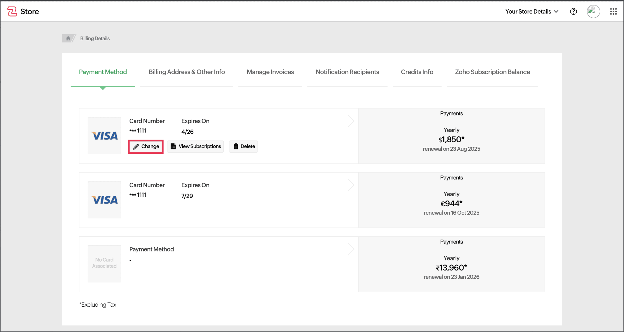Expand chevron on no-card payment row
Viewport: 624px width, 332px height.
[351, 249]
